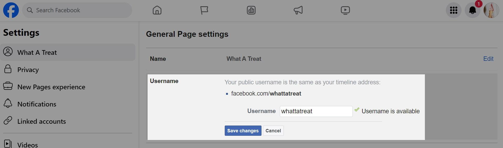This screenshot has height=148, width=503.
Task: Click Edit next to Name
Action: 488,59
